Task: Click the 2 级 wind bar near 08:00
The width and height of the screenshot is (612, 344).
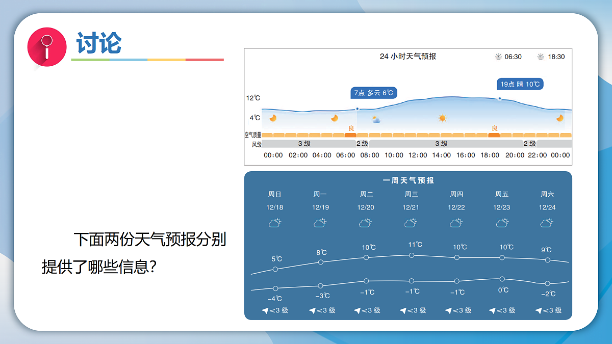Action: [362, 144]
